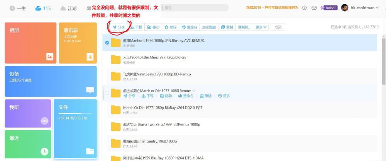Uncheck the 追捕Manhunt folder checkbox

coord(107,42)
